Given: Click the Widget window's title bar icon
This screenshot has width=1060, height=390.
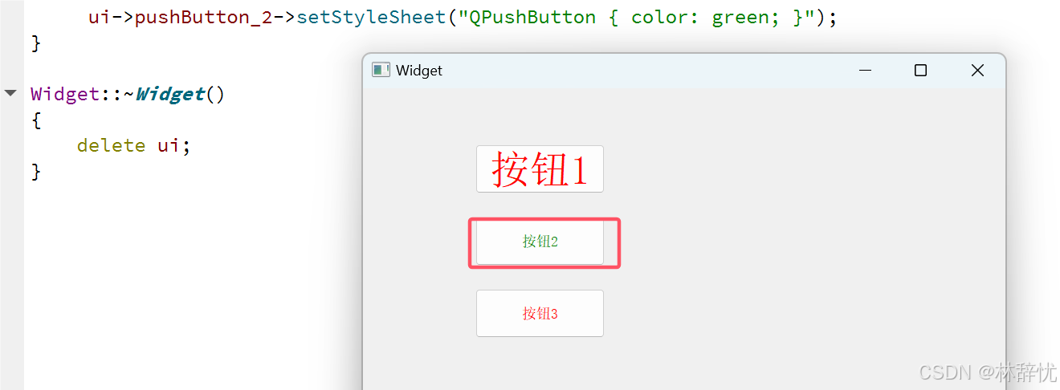Looking at the screenshot, I should (381, 70).
